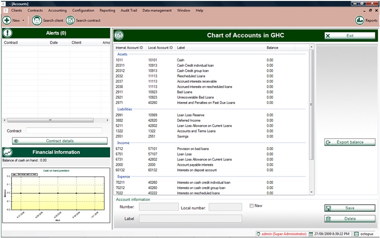The image size is (380, 238).
Task: Click the Search client icon
Action: pyautogui.click(x=36, y=20)
